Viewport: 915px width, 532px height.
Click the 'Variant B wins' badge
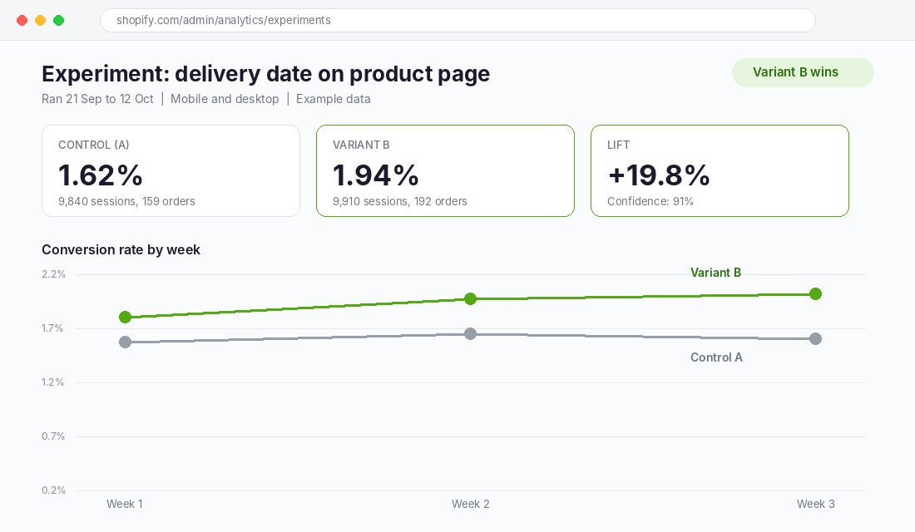(803, 73)
